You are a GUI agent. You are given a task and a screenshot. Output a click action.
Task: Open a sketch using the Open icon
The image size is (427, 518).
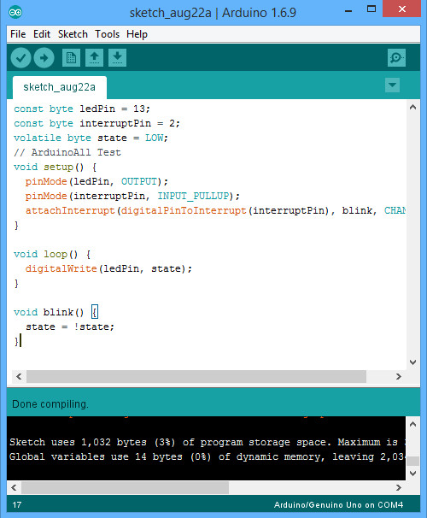tap(95, 58)
